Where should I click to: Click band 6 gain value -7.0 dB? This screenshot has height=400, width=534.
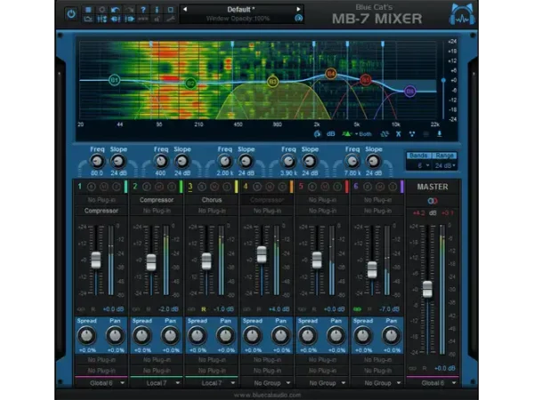coord(389,309)
